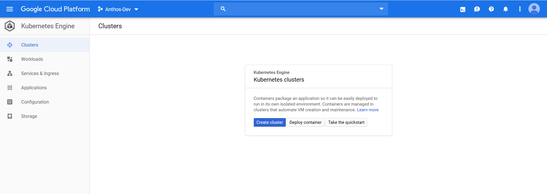Click the Kubernetes Engine hexagon logo
547x194 pixels.
(x=10, y=26)
